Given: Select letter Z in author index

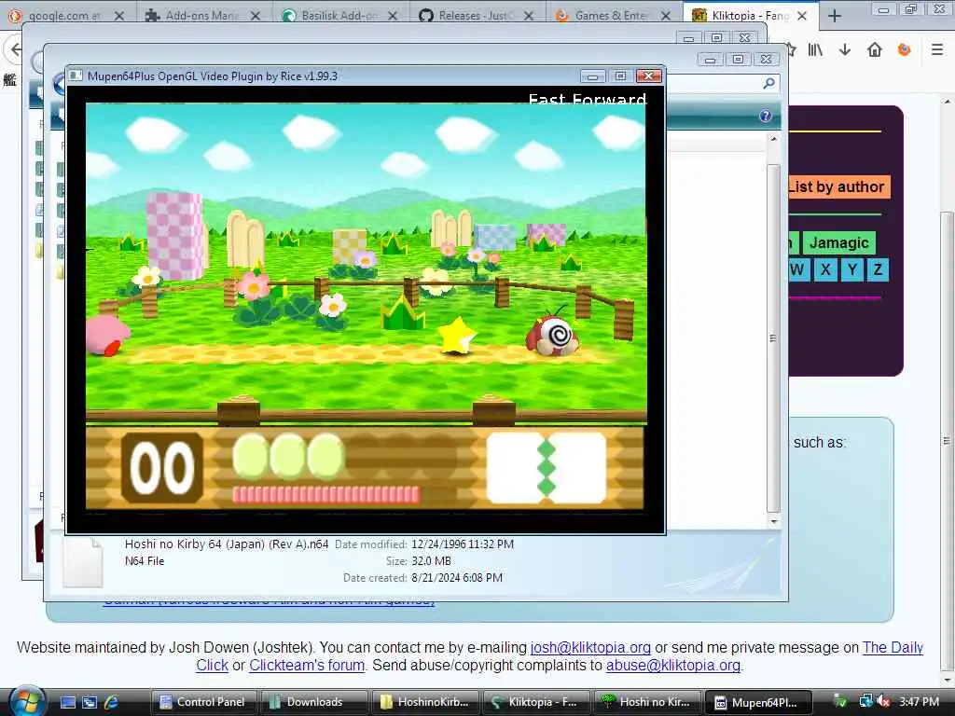Looking at the screenshot, I should point(879,269).
